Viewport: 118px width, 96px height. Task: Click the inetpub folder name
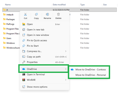coord(10,15)
